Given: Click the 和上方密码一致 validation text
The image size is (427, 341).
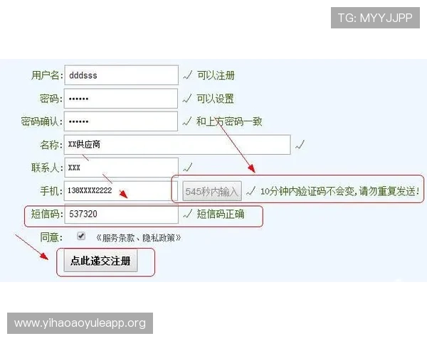Looking at the screenshot, I should click(229, 121).
